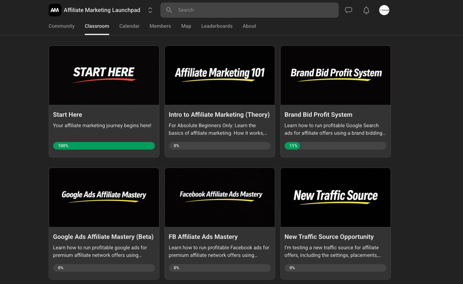
Task: Select the Classroom tab
Action: [x=97, y=26]
